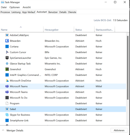Click the Teams icon in the Mittel row
Viewport: 130px width, 135px height.
[7, 86]
